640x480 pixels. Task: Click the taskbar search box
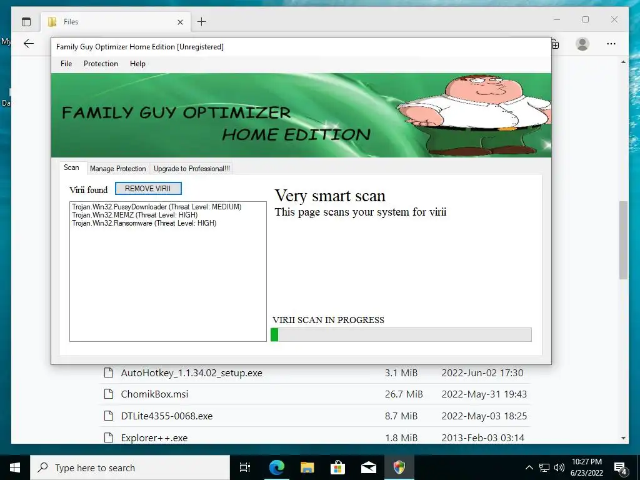[130, 467]
